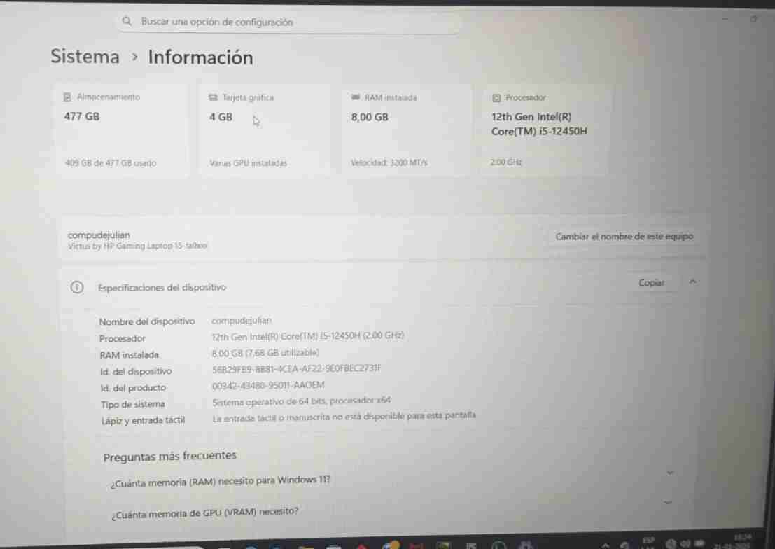The image size is (775, 549).
Task: Click the info icon beside Especificaciones del dispositivo
Action: [76, 287]
